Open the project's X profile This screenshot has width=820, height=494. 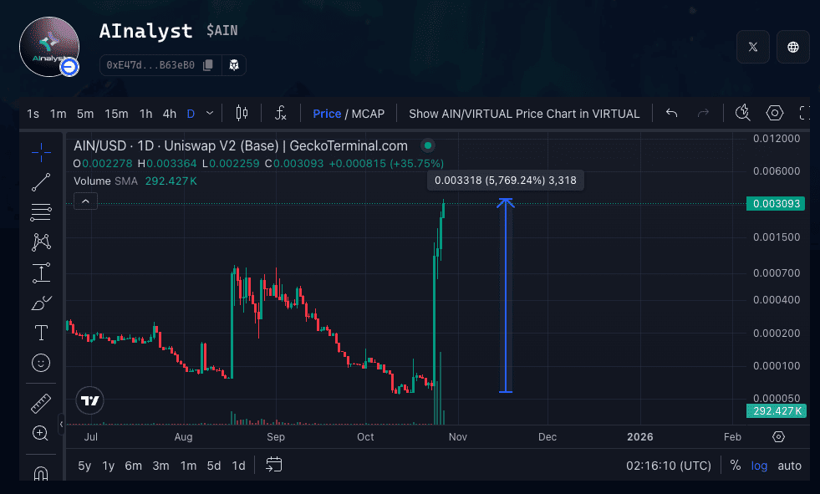click(752, 48)
